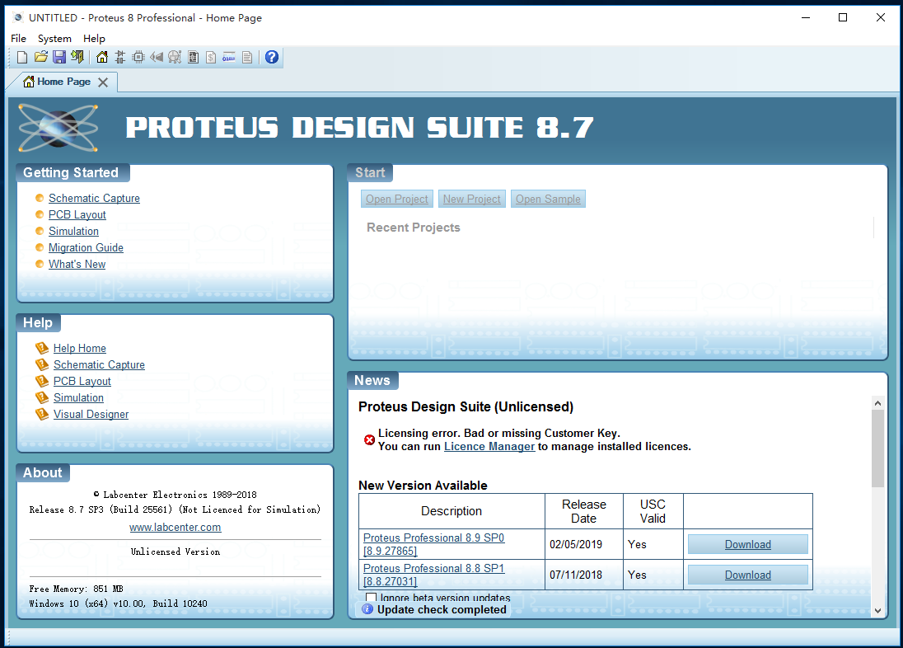Open Help section Schematic Capture link
This screenshot has width=903, height=648.
pyautogui.click(x=99, y=365)
